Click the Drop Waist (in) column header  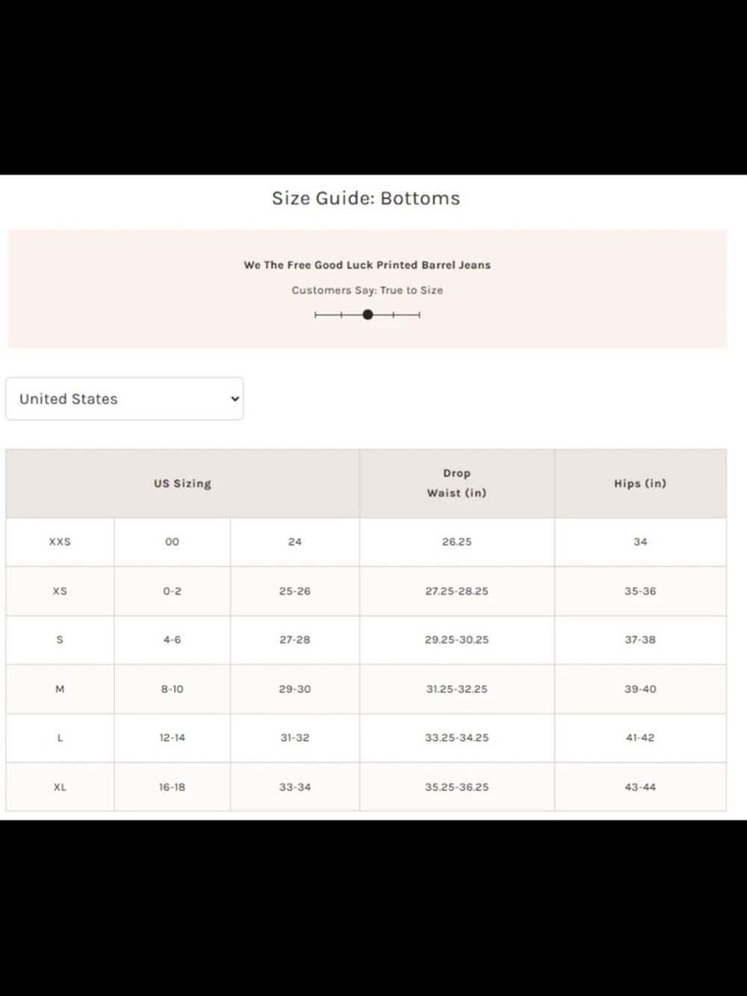pyautogui.click(x=457, y=483)
